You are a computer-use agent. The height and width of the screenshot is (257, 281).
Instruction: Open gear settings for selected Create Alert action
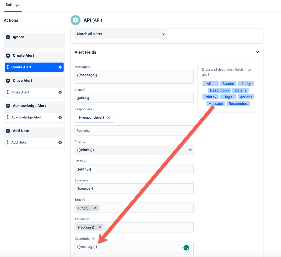coord(60,67)
